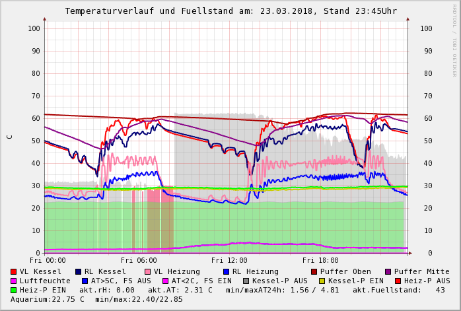Image resolution: width=461 pixels, height=311 pixels.
Task: Click the gray Kessel-P AUS legend swatch
Action: (x=246, y=281)
